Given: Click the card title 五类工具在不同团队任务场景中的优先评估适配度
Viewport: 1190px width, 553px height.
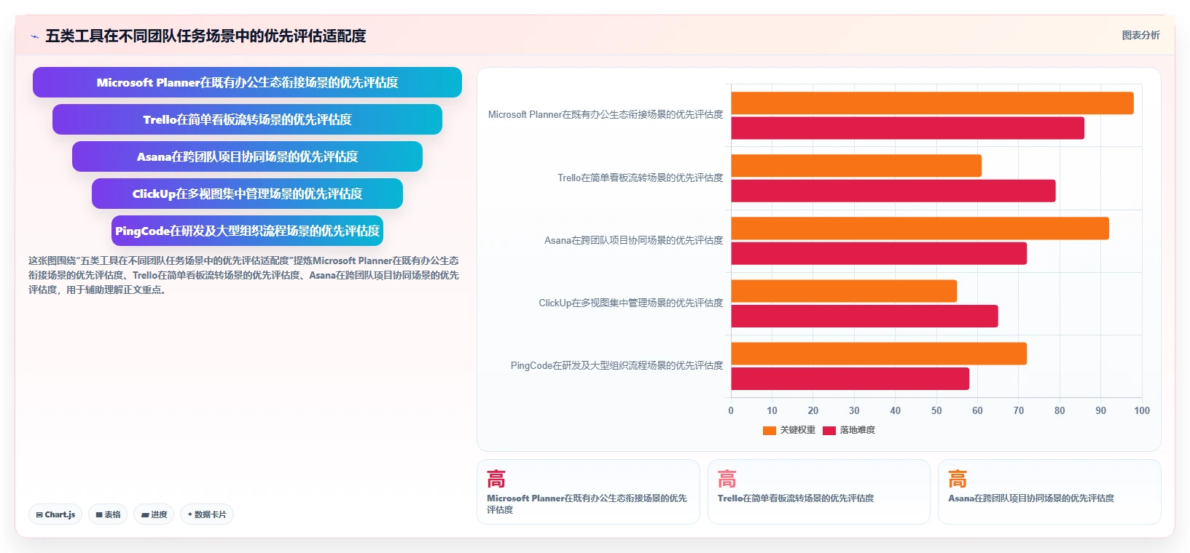Looking at the screenshot, I should (205, 36).
